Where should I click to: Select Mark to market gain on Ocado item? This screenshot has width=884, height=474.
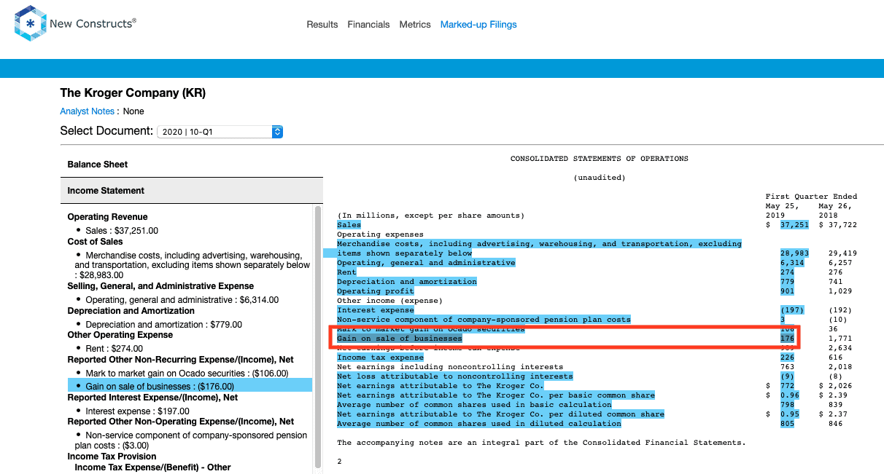(x=187, y=374)
